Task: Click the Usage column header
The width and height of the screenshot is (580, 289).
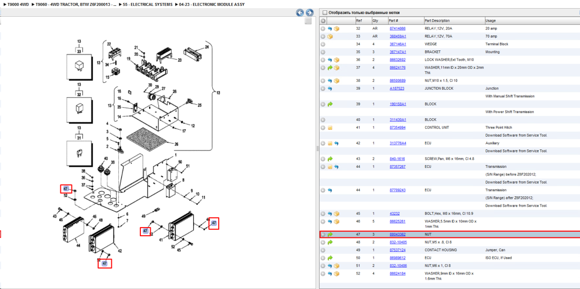Action: [532, 21]
